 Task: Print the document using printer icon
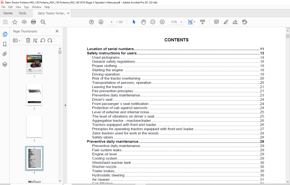tap(33, 22)
